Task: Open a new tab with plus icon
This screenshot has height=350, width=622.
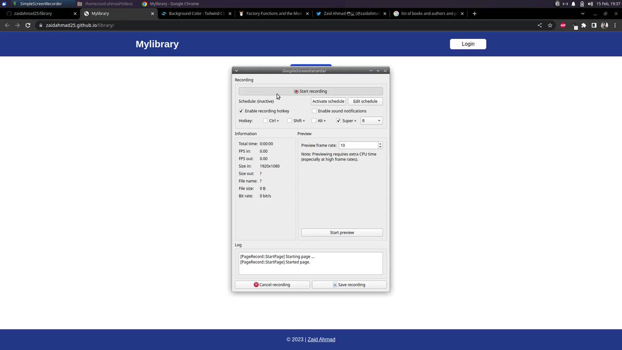Action: click(x=474, y=13)
